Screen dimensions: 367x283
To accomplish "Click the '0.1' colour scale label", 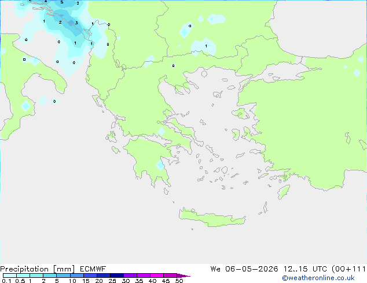I will [6, 281].
